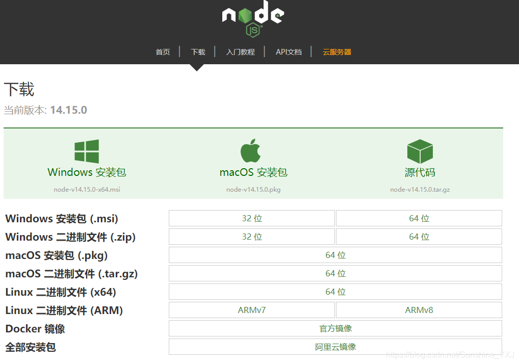Select 64 位 for macOS .tar.gz binary

coord(335,273)
